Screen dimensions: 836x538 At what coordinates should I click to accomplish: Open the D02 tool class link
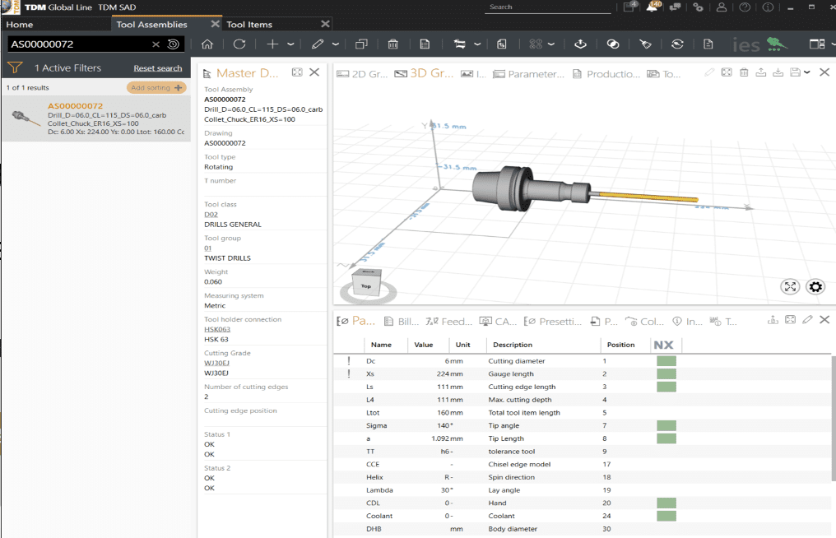click(211, 215)
